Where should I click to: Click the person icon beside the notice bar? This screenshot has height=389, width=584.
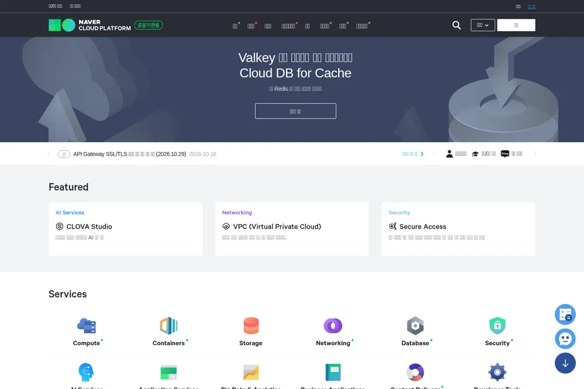[450, 154]
